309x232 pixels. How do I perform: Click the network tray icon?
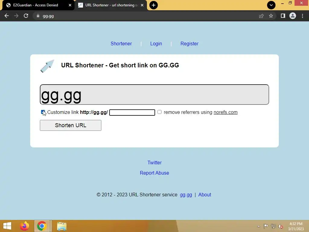point(273,226)
